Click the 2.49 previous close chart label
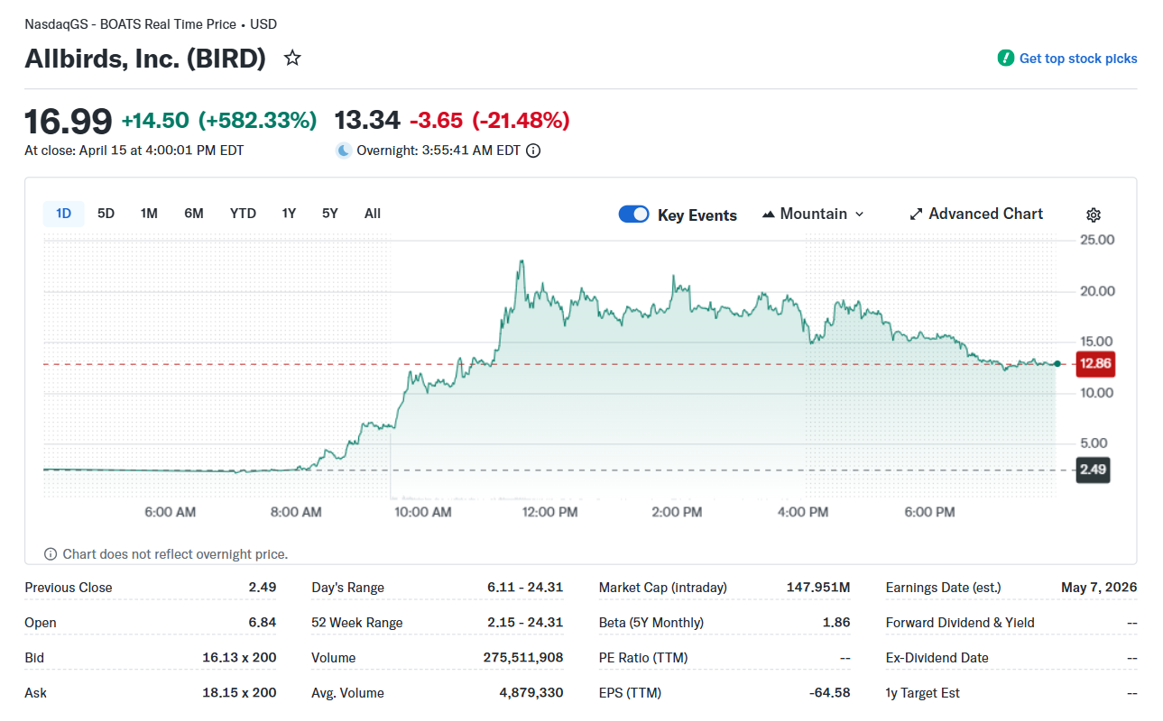Screen dimensions: 1163x721 tap(1093, 470)
